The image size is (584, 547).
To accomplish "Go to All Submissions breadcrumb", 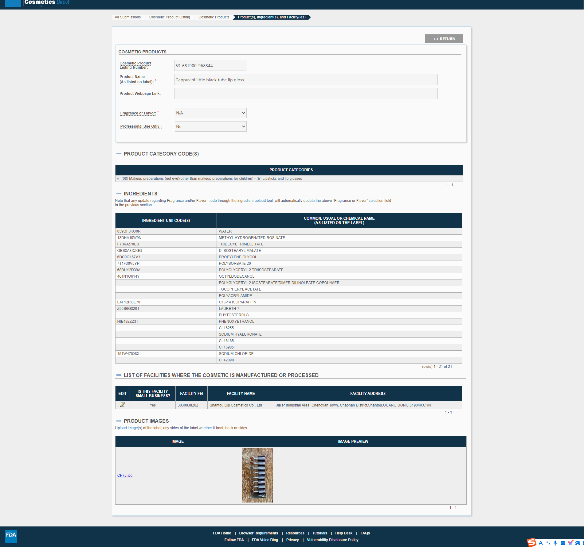I will pyautogui.click(x=127, y=17).
